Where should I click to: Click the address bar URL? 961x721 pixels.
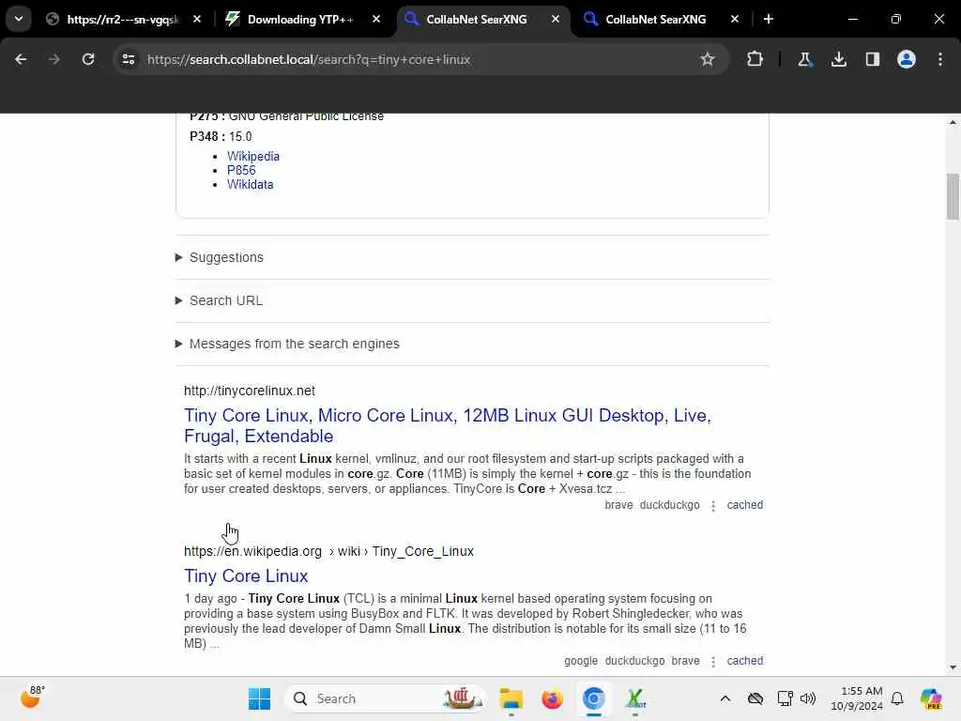(x=309, y=59)
